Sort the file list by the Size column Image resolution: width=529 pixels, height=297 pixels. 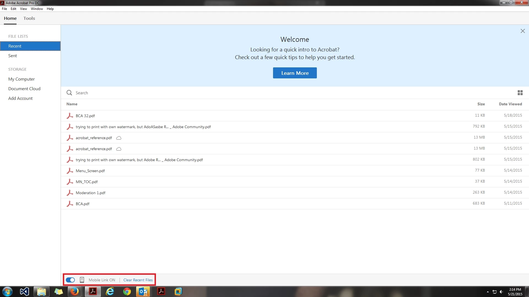(481, 104)
